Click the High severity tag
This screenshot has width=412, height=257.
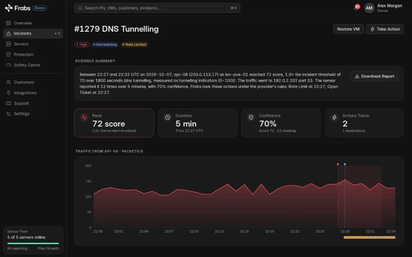pos(82,45)
